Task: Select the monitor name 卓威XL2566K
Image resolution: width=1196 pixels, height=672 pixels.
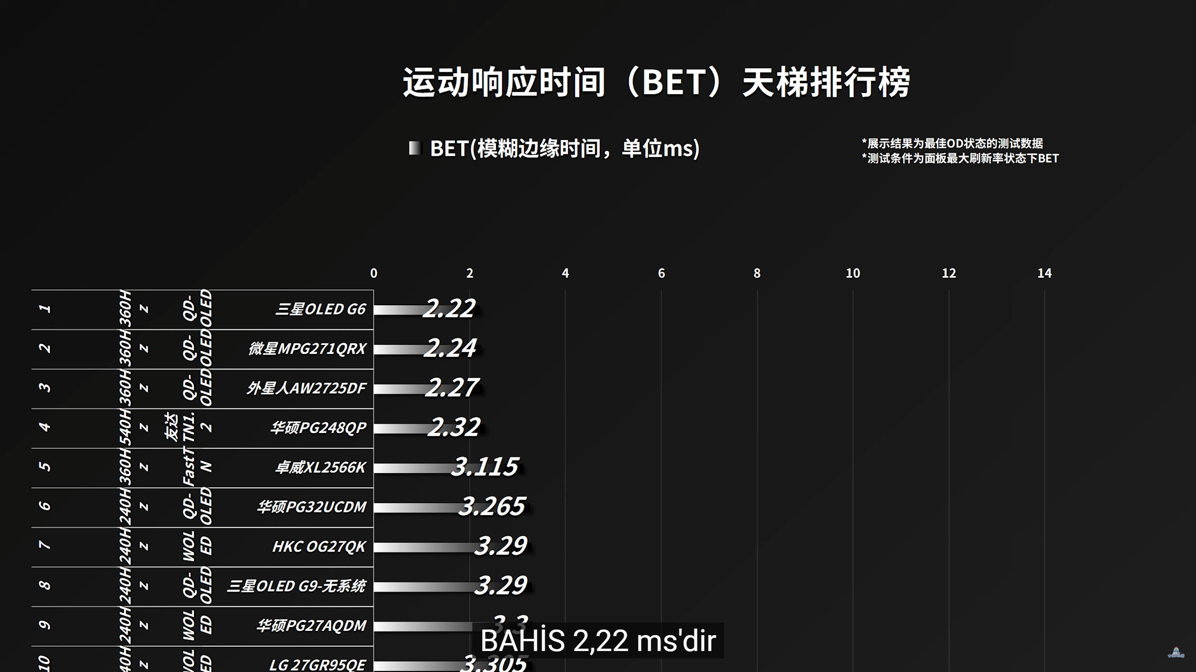Action: pos(320,468)
